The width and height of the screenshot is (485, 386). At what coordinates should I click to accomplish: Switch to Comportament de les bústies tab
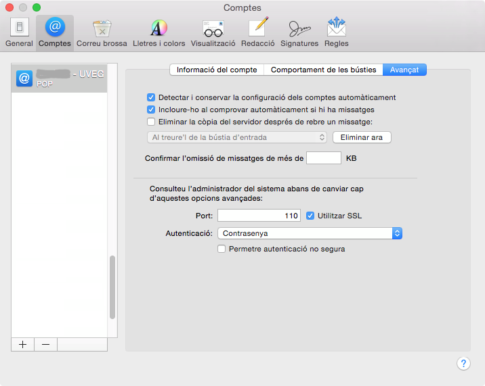click(x=324, y=70)
